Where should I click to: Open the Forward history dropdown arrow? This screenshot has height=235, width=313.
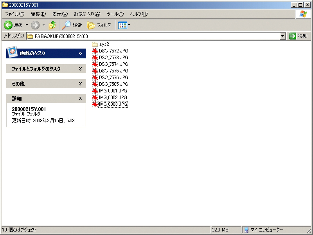tap(44, 25)
